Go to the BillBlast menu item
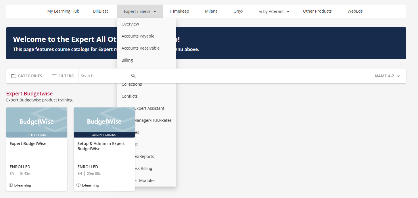Screen dimensions: 418x198 point(101,11)
